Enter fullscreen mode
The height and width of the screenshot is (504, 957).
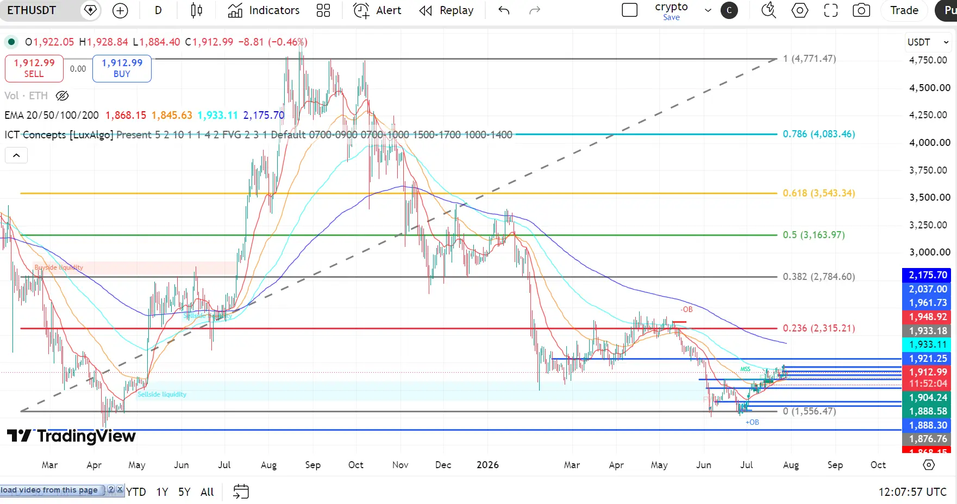coord(830,10)
